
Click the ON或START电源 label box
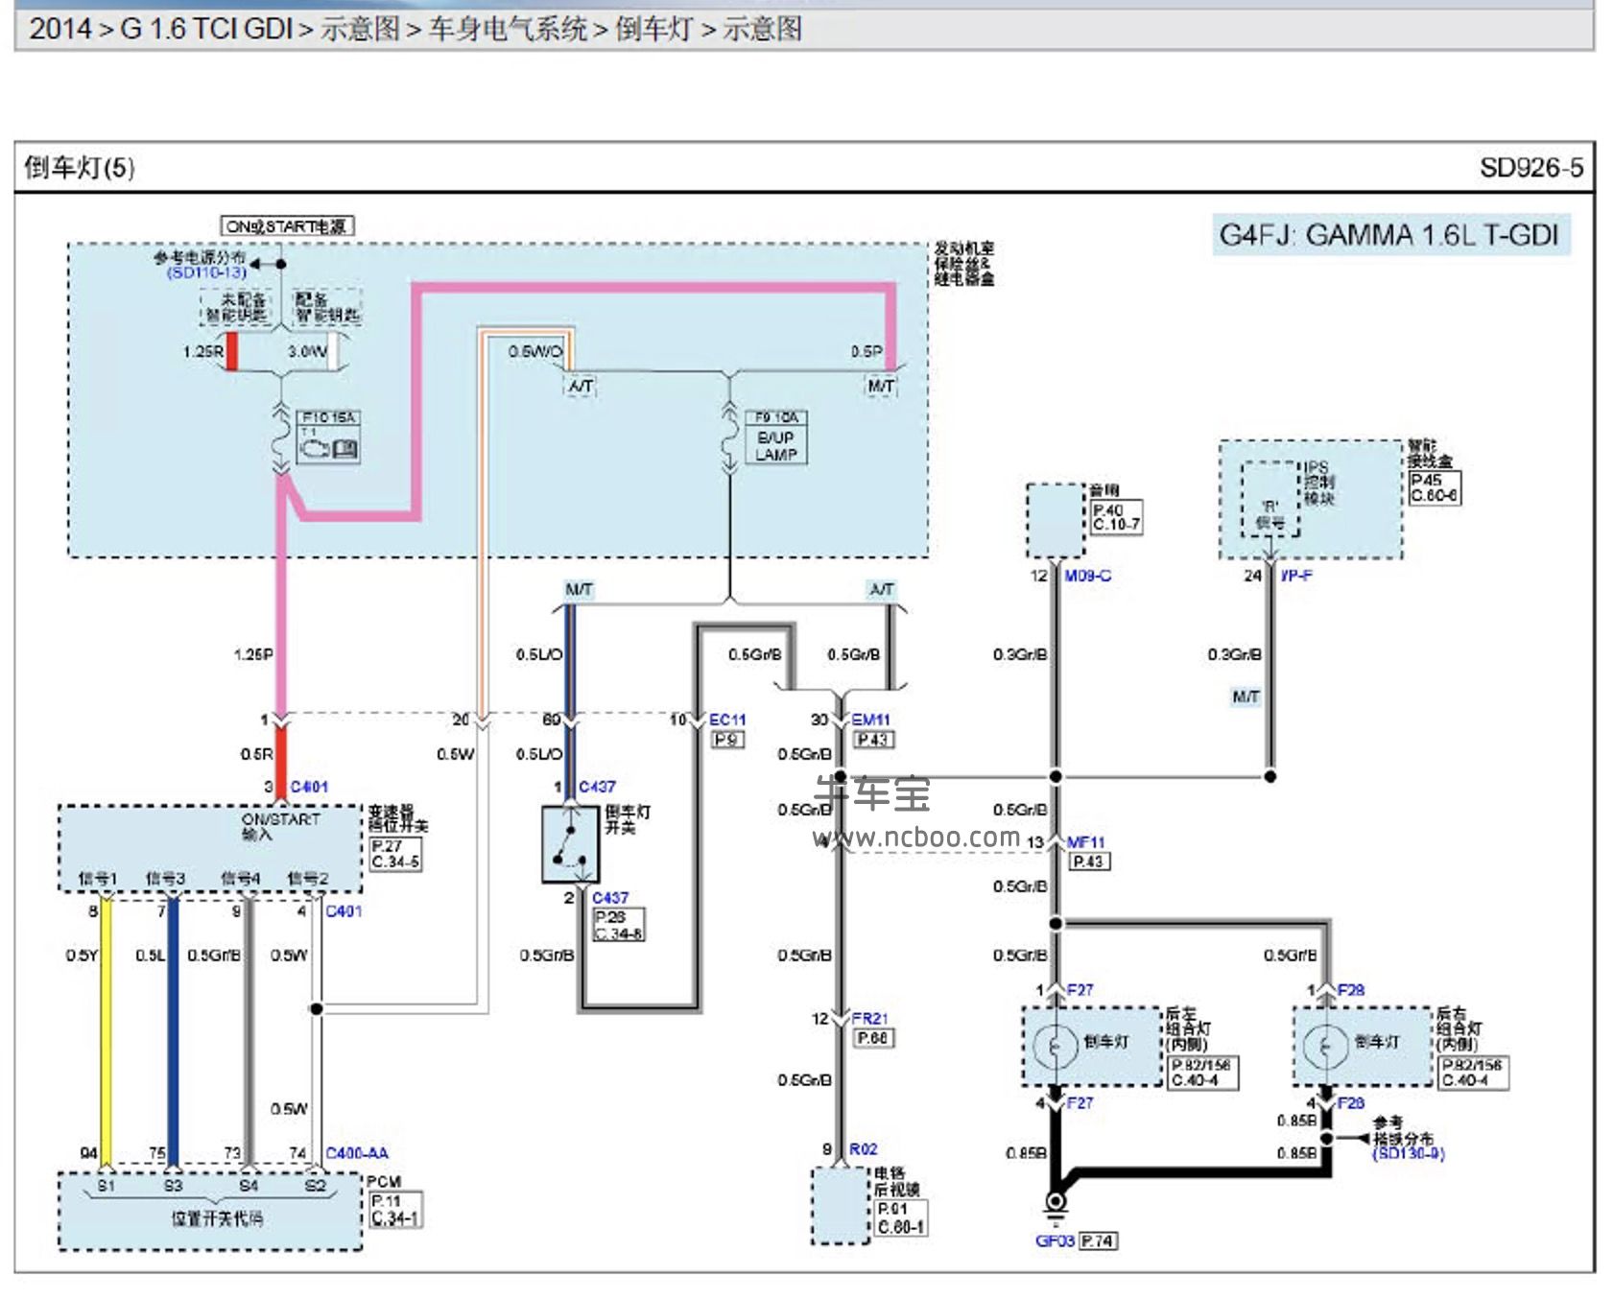[x=287, y=226]
